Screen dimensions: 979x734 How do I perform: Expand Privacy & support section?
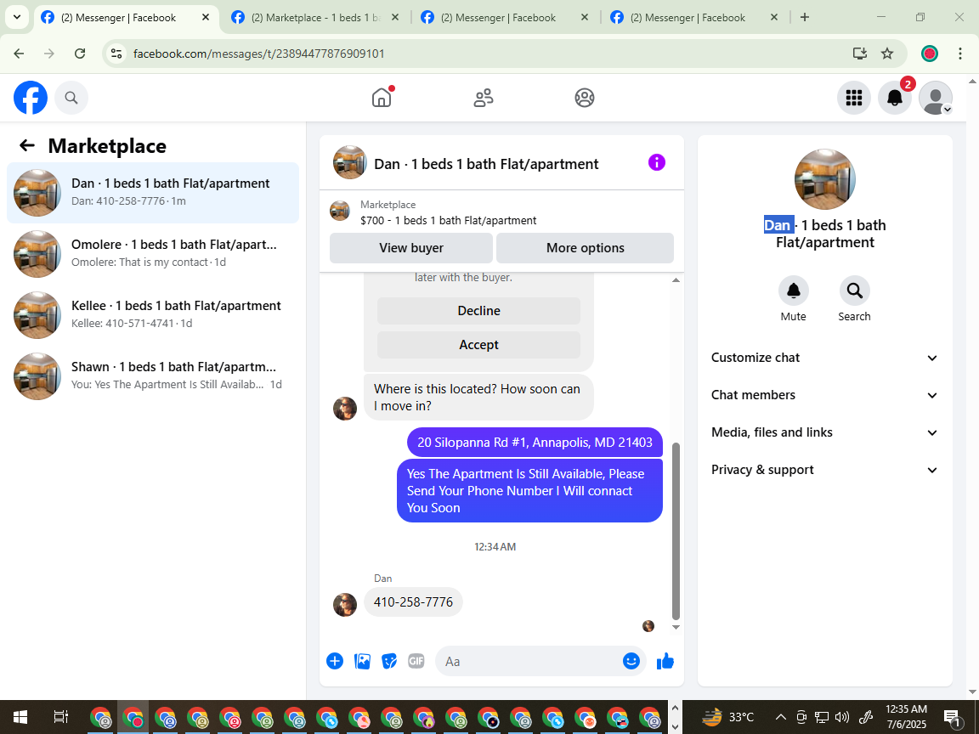click(x=825, y=470)
